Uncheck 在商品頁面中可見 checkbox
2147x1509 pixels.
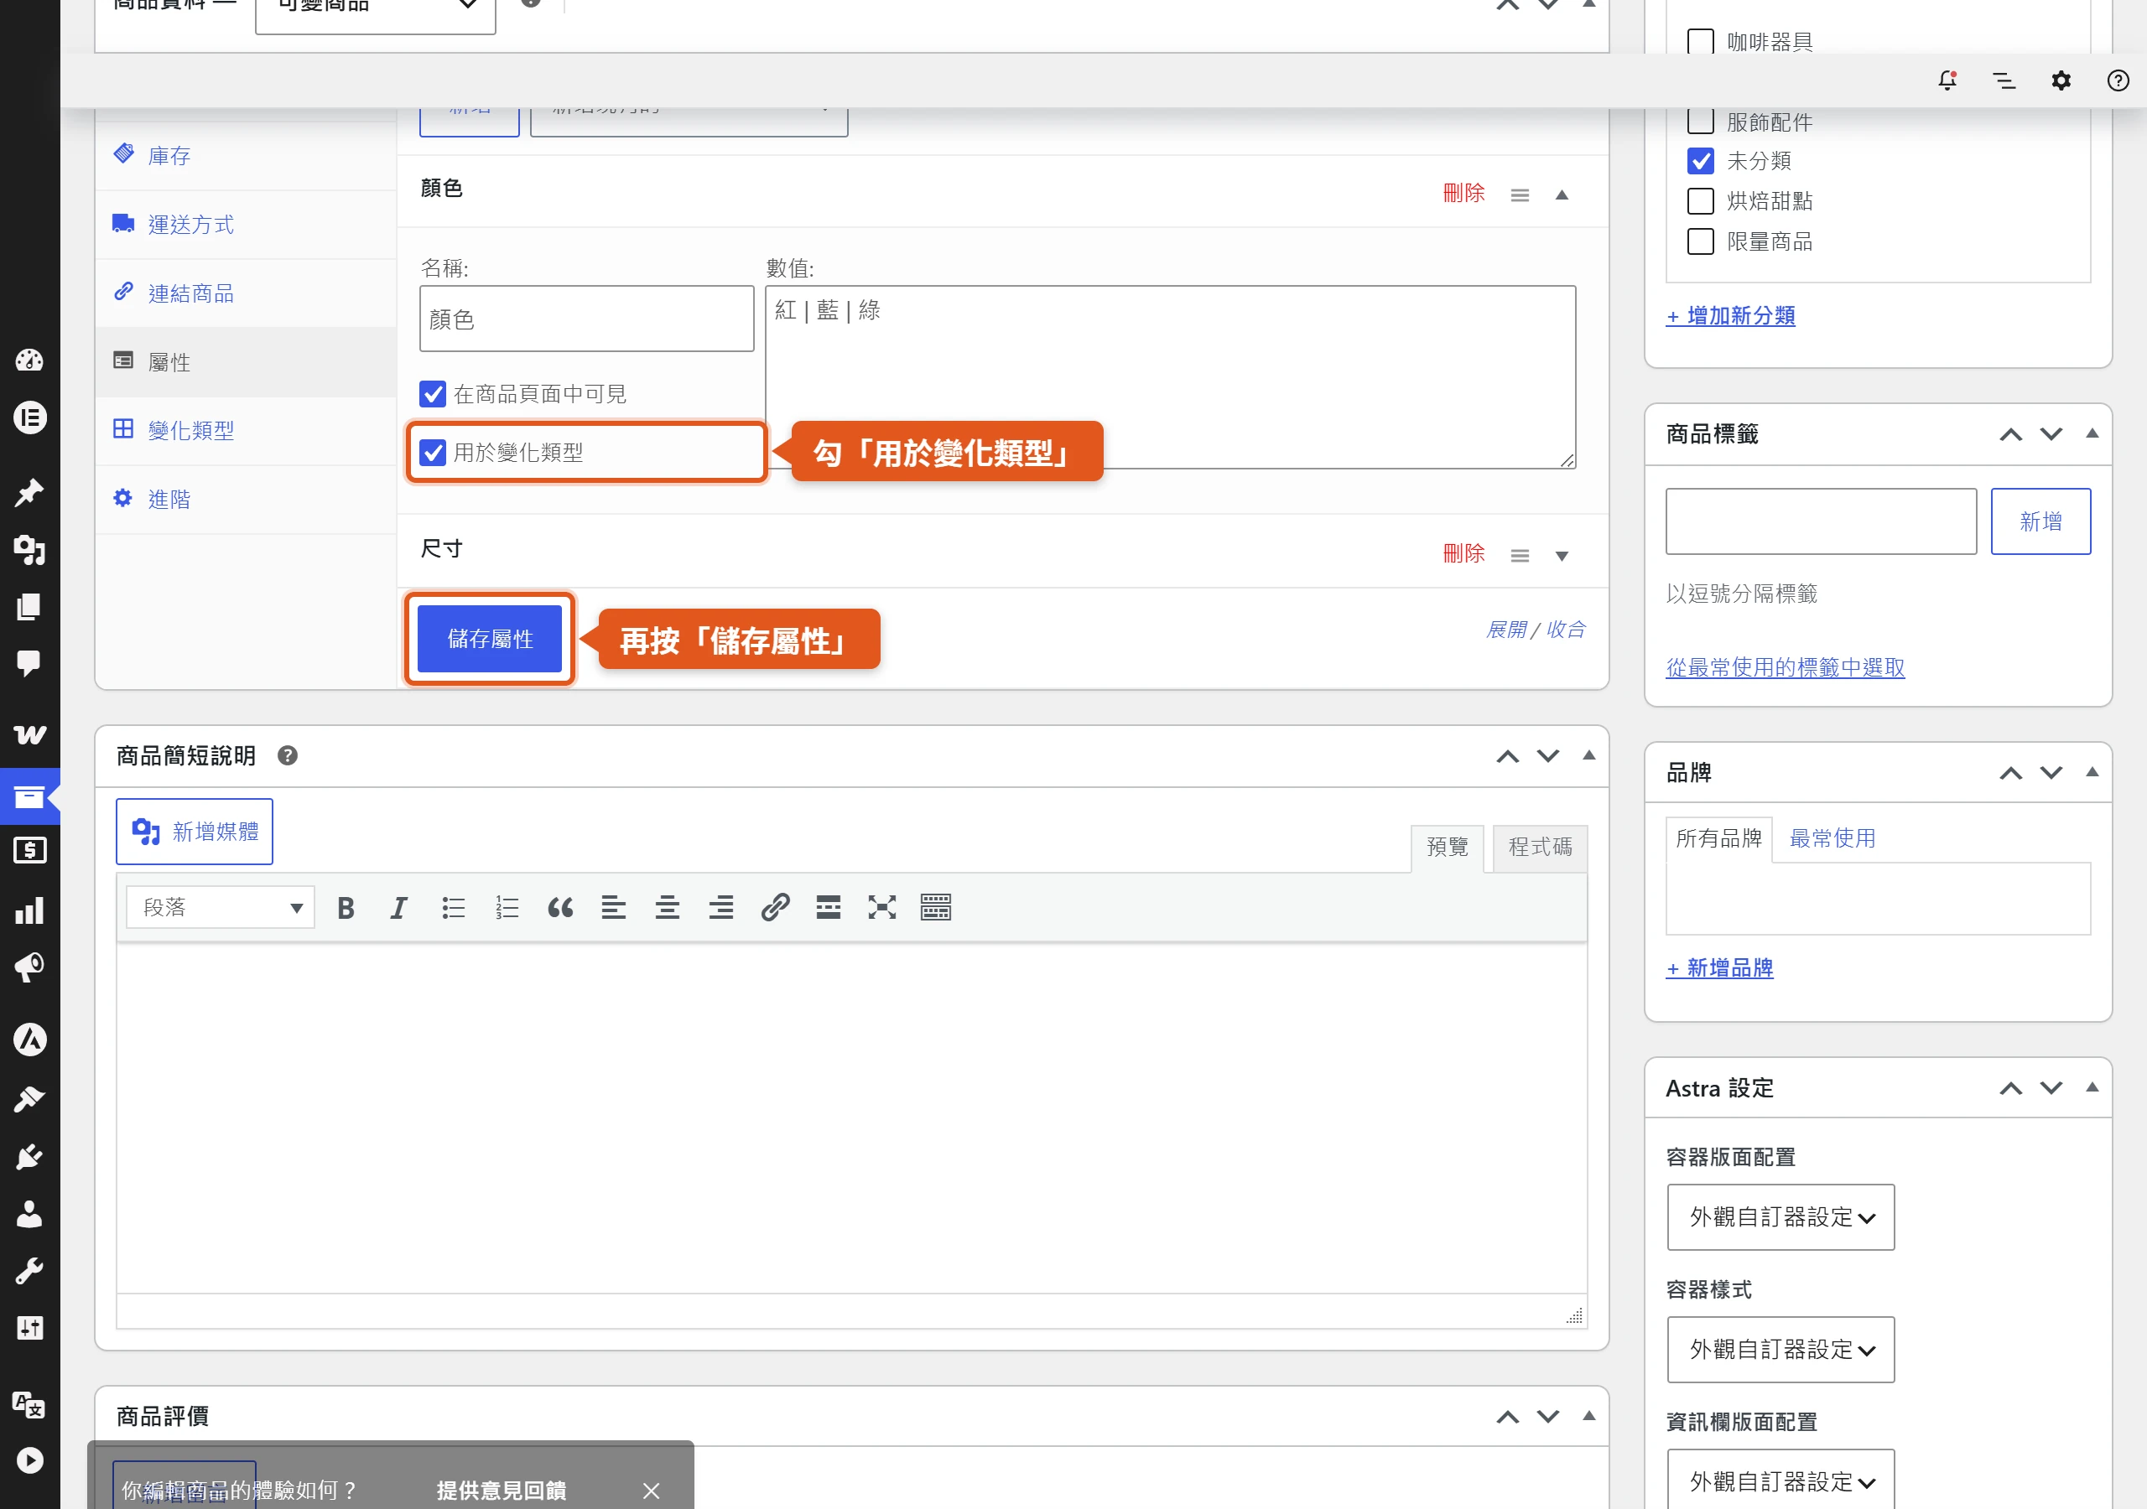[x=432, y=394]
